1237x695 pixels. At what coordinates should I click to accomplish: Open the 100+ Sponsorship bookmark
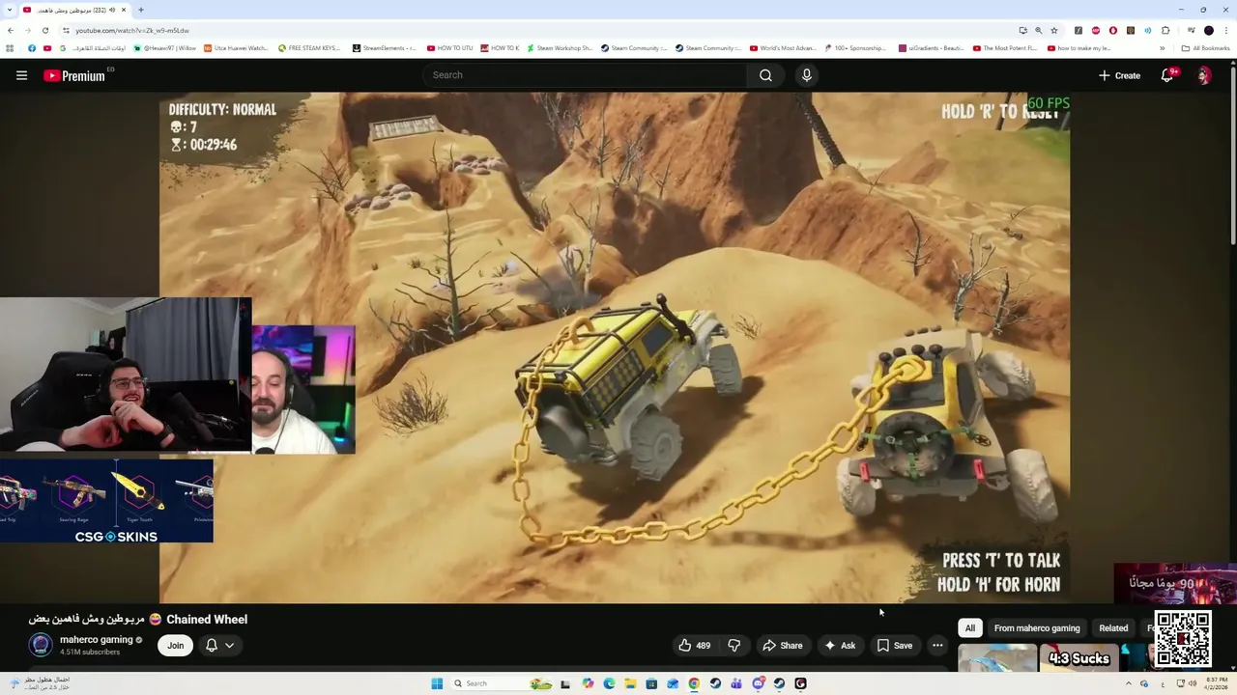(856, 48)
